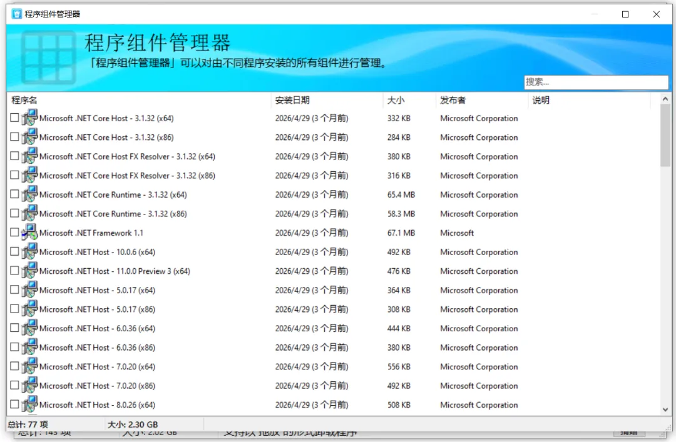Screen dimensions: 676x442
Task: Sort by 大小 column header
Action: pos(409,100)
